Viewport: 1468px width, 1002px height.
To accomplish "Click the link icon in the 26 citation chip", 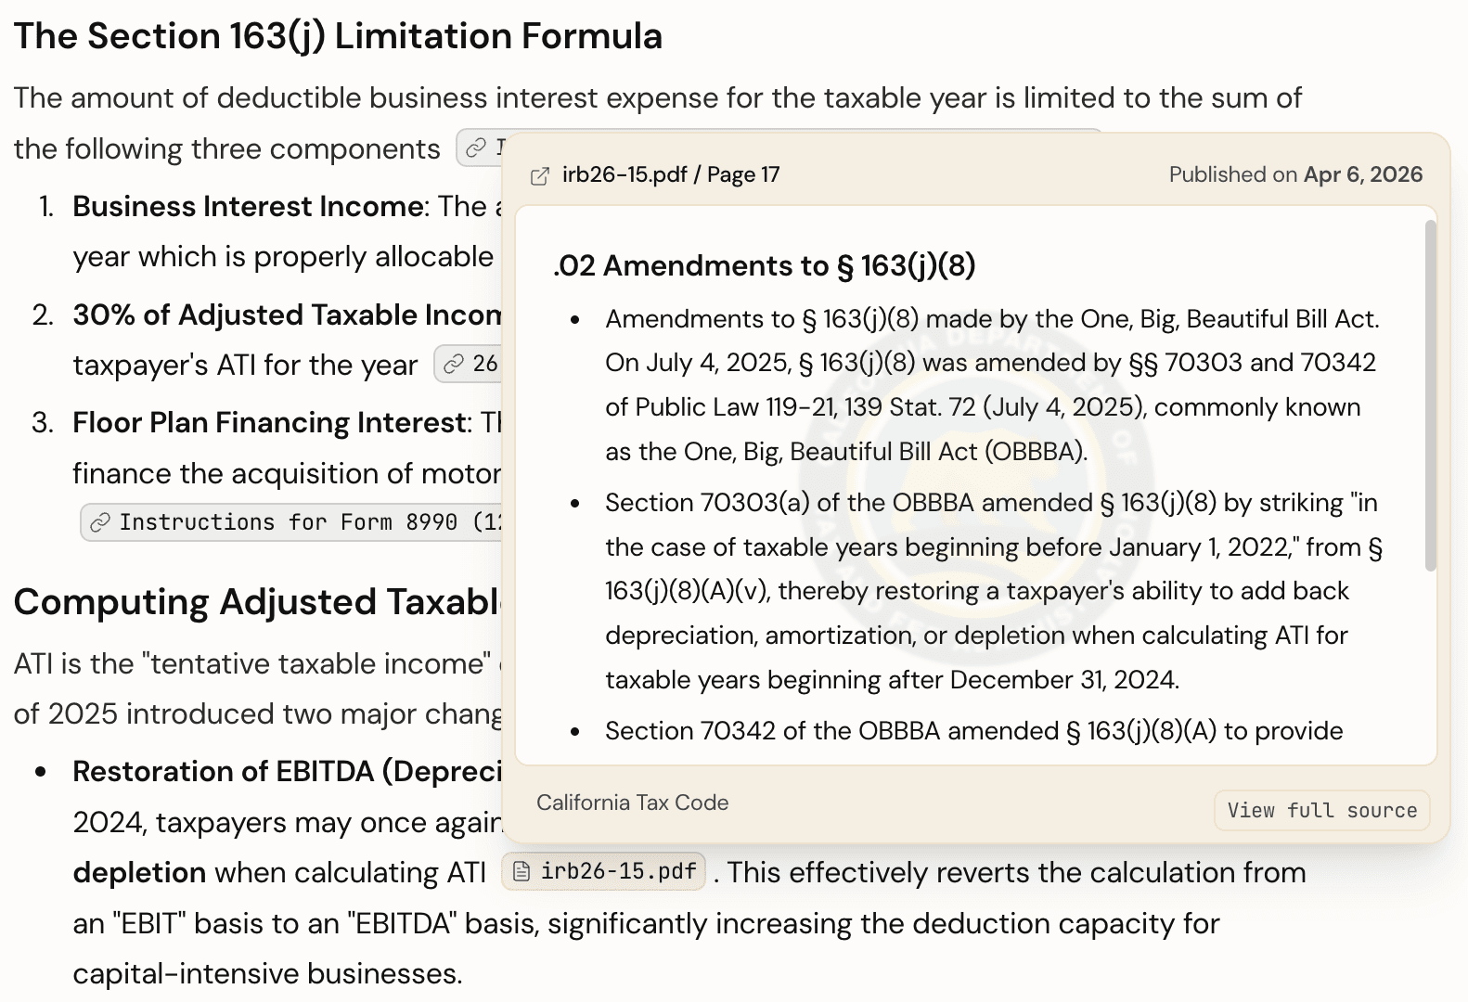I will [453, 365].
